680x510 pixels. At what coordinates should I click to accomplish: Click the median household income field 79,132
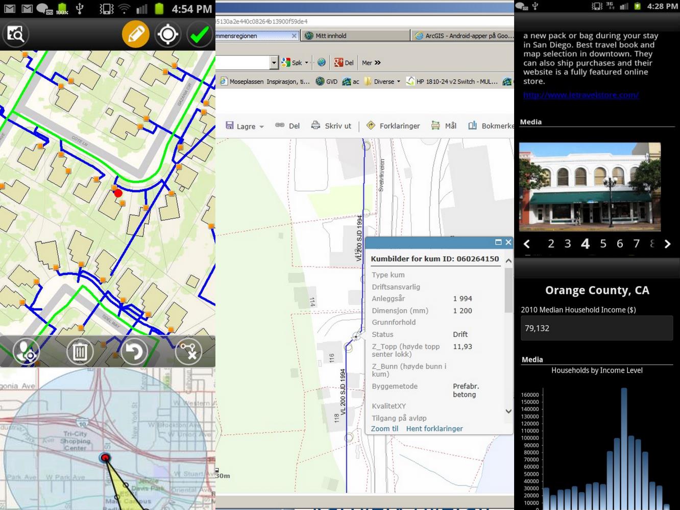[x=597, y=328]
